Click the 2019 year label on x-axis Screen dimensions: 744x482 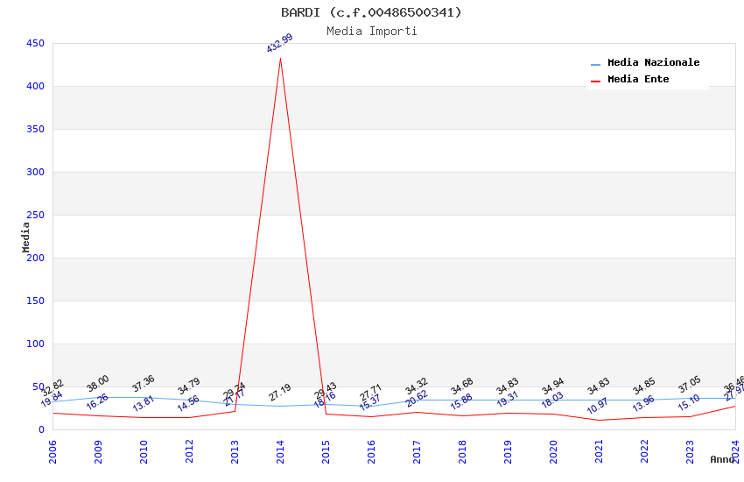509,451
